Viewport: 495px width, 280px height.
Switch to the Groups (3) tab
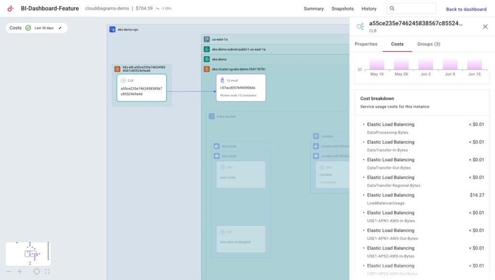pyautogui.click(x=429, y=44)
